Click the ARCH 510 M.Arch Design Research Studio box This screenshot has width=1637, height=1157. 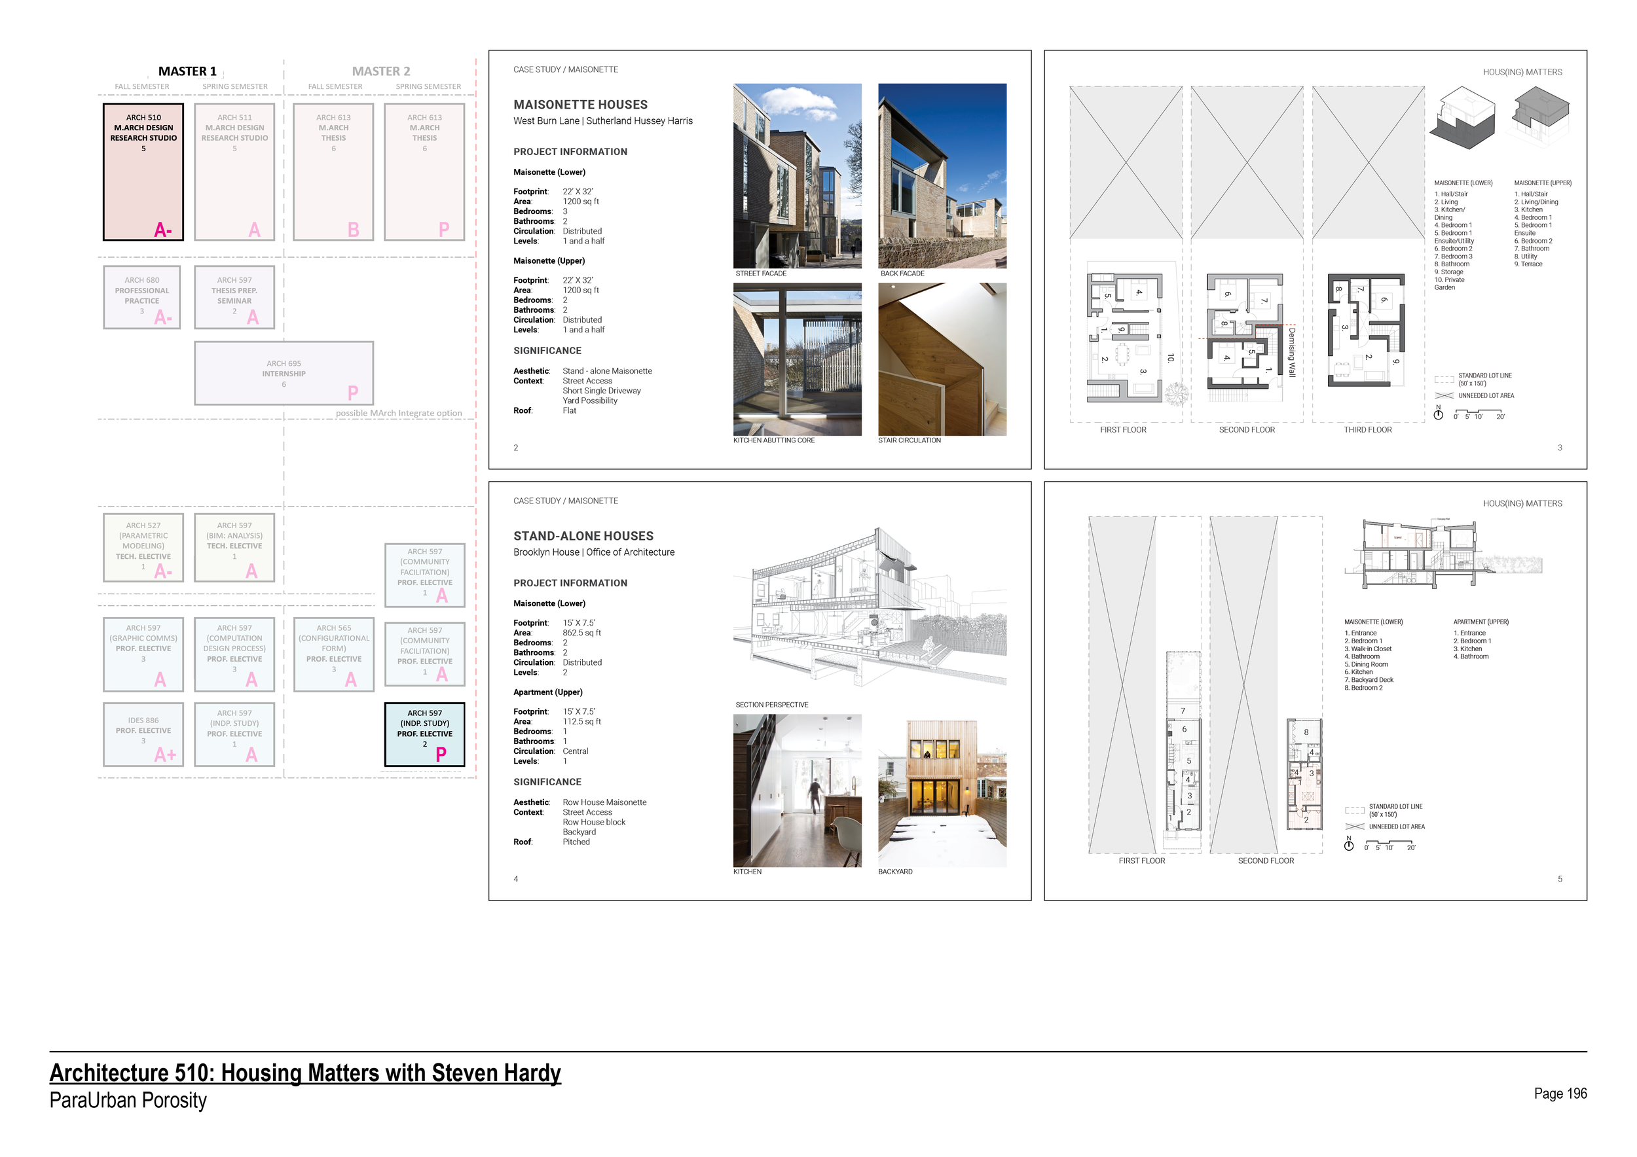point(143,171)
